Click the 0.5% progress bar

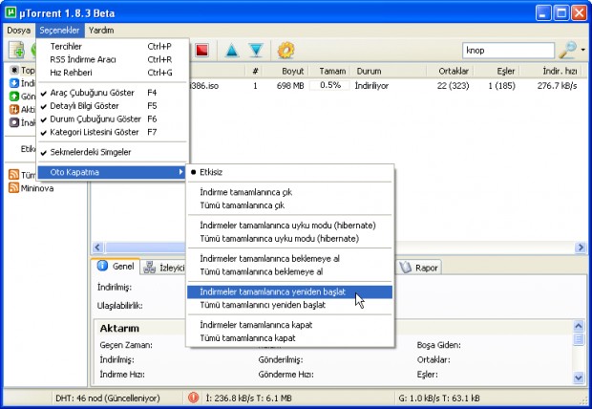330,85
